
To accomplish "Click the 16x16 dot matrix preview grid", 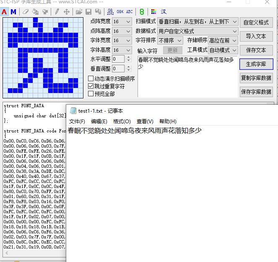I will [x=43, y=58].
